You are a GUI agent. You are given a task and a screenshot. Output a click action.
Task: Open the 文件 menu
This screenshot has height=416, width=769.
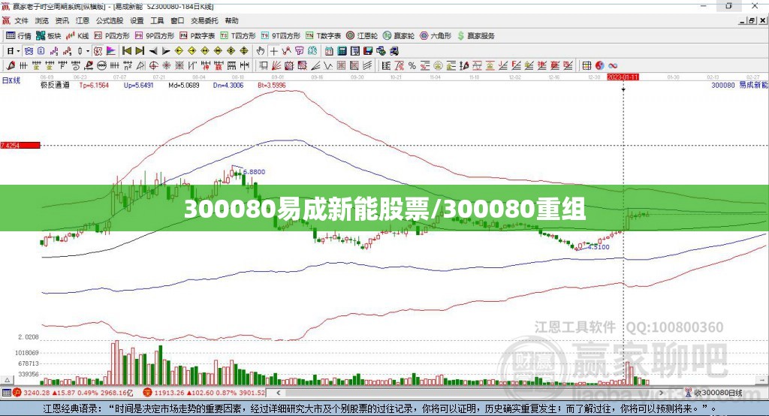(x=21, y=20)
